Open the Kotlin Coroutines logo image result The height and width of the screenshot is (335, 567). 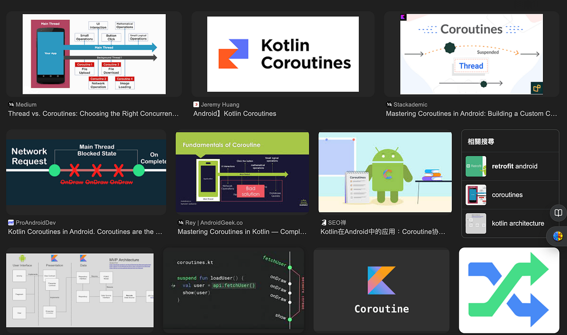[282, 54]
